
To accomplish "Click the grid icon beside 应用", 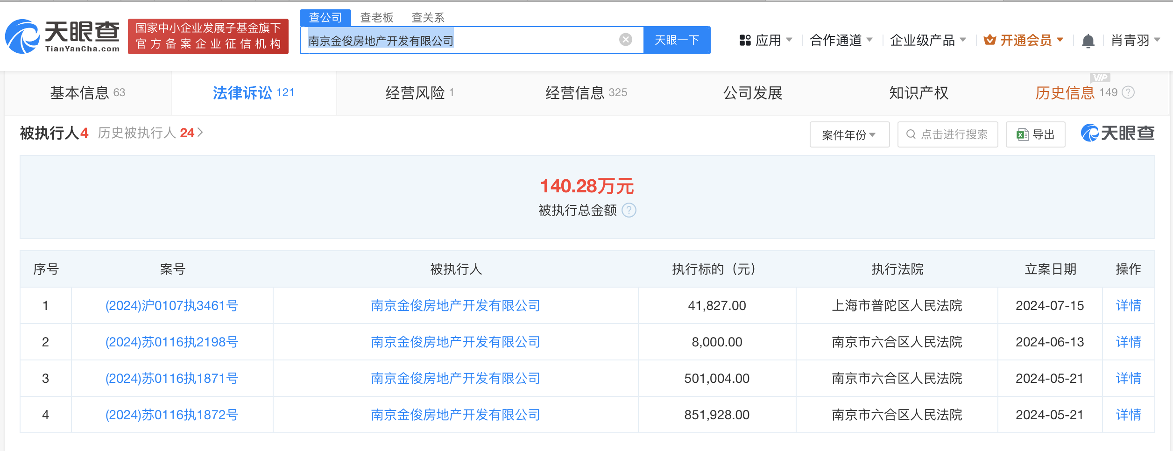I will pos(744,40).
